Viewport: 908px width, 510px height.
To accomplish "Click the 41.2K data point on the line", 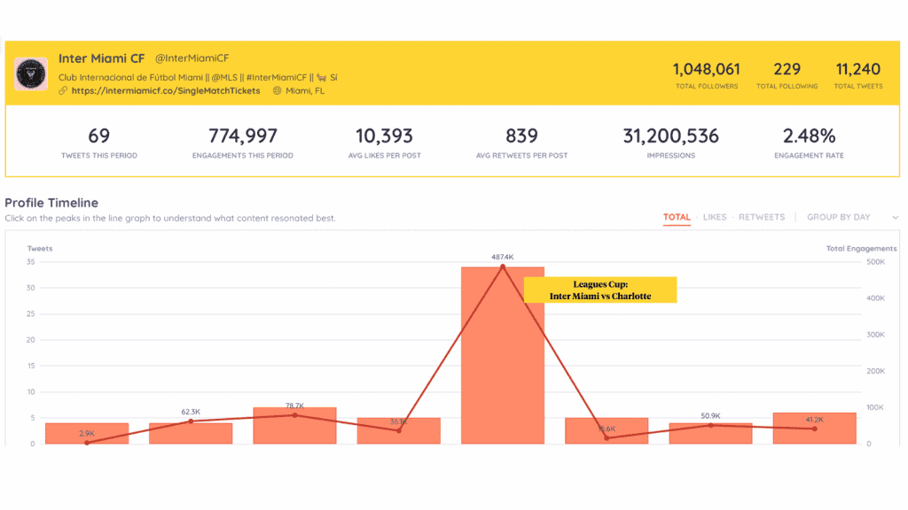I will tap(814, 429).
